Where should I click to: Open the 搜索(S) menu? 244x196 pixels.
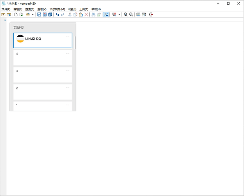[x=30, y=9]
